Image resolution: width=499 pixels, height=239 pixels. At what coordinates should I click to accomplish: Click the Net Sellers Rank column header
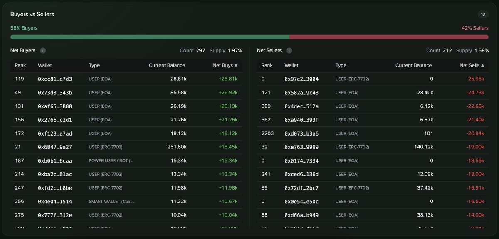coord(267,65)
